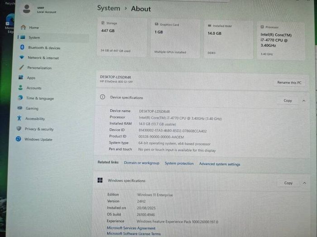Open Gaming settings

[32, 108]
